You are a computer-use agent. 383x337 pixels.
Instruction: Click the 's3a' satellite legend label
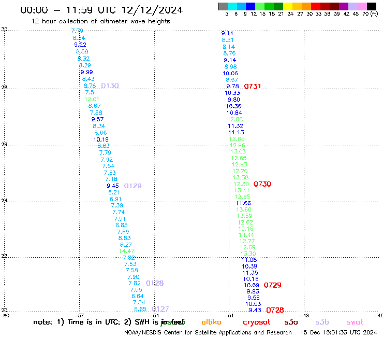[x=291, y=322]
